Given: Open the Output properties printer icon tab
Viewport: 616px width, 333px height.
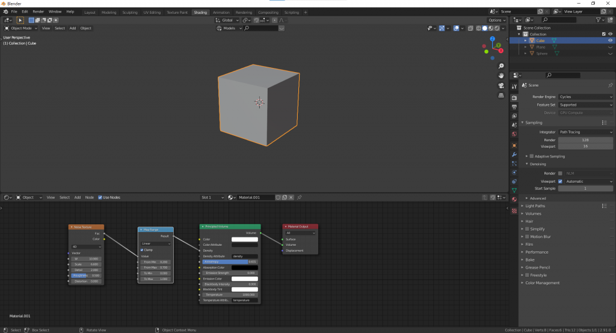Looking at the screenshot, I should point(514,106).
